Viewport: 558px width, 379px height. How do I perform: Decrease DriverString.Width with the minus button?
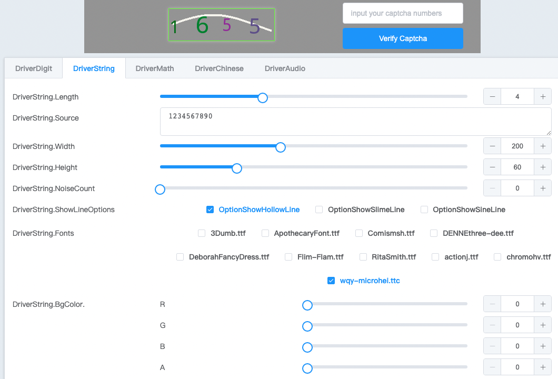click(493, 146)
